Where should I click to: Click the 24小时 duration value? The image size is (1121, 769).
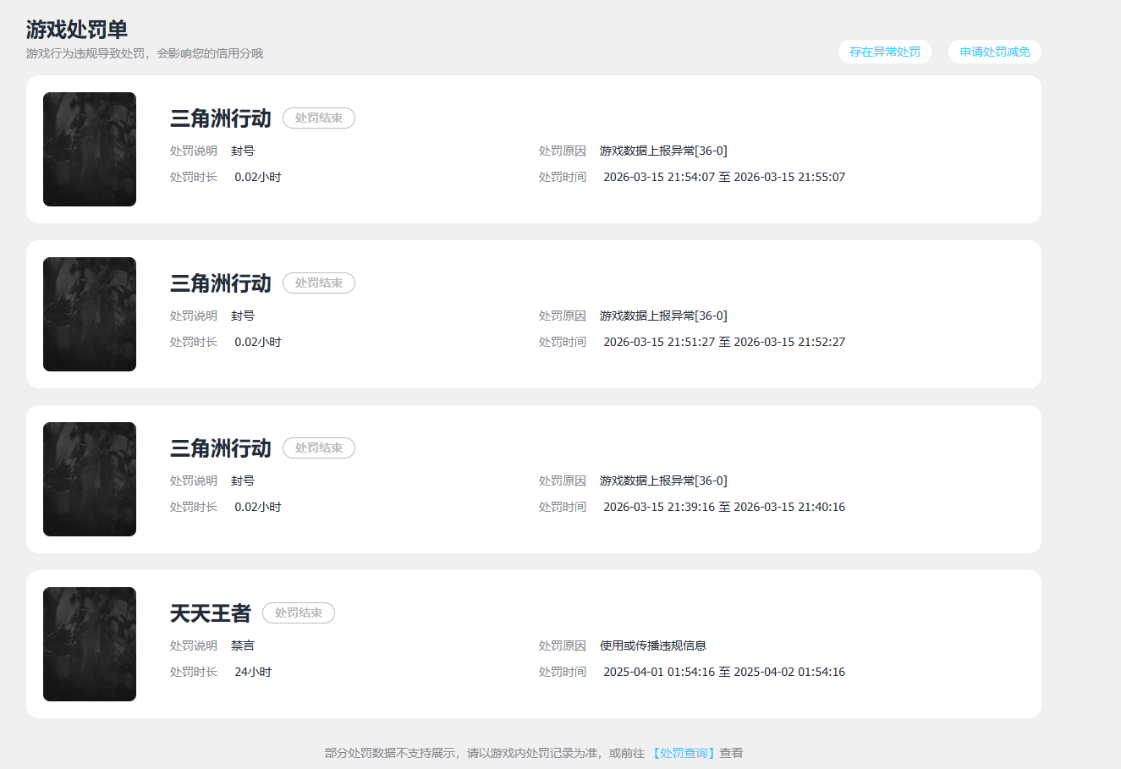pos(253,672)
